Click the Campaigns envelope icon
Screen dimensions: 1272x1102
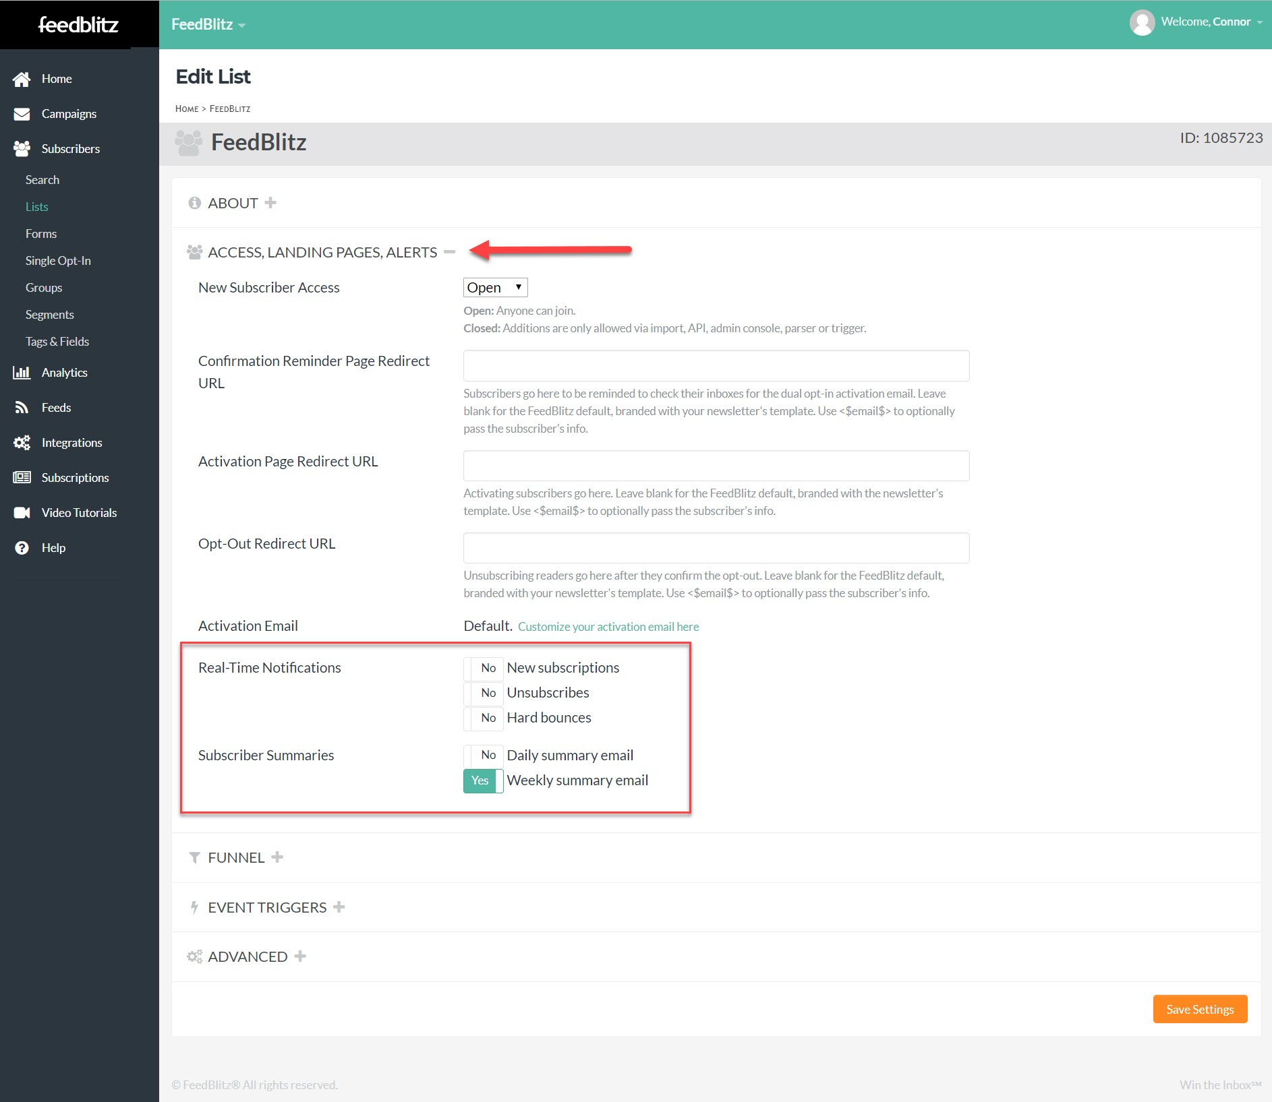(22, 114)
